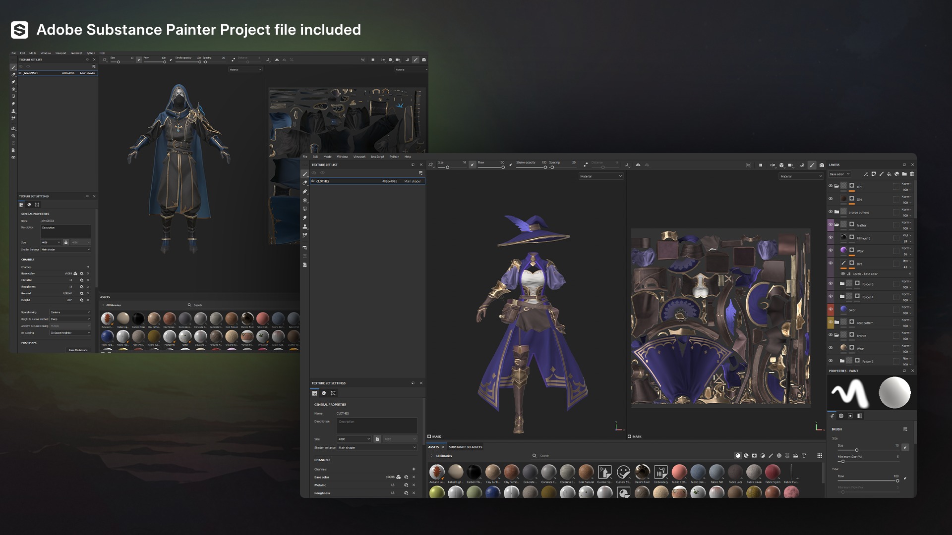Hide the bronze buttons layer
Image resolution: width=952 pixels, height=535 pixels.
click(831, 212)
